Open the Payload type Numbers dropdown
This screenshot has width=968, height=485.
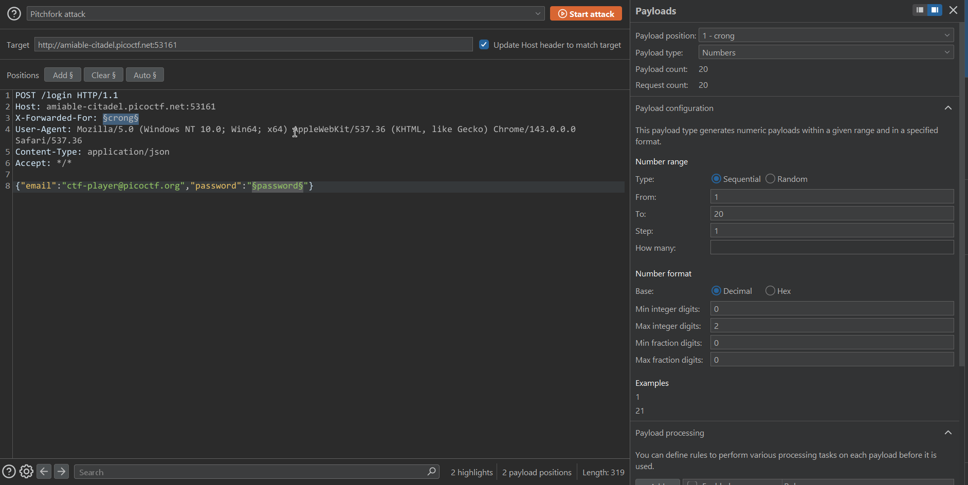coord(826,52)
